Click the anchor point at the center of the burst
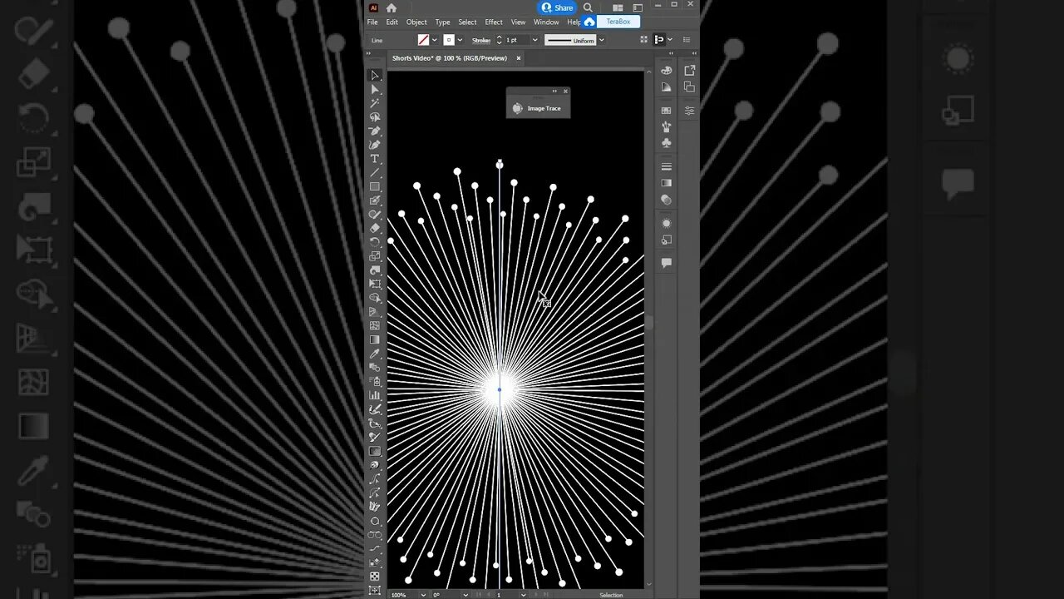 [x=500, y=389]
